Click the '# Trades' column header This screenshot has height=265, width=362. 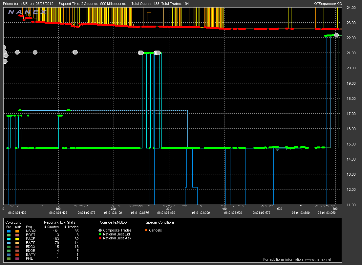click(71, 227)
